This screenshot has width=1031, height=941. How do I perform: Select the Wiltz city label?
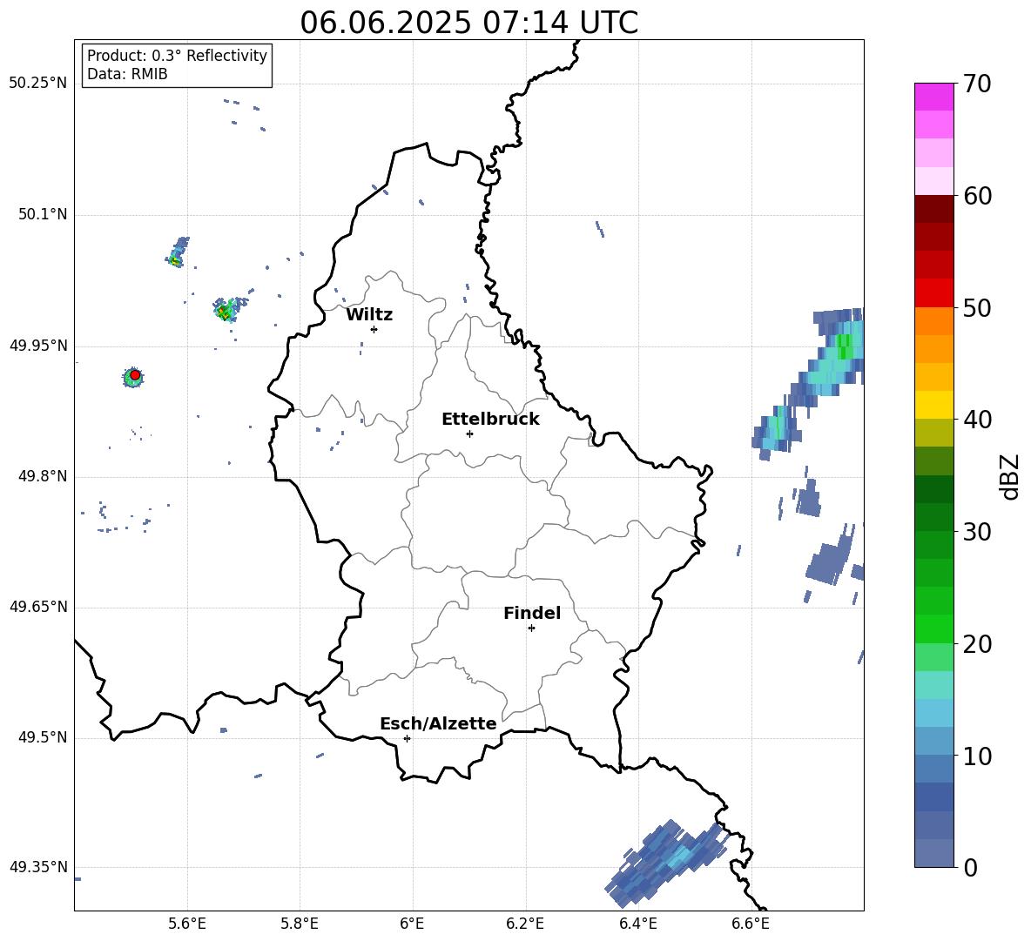(369, 315)
